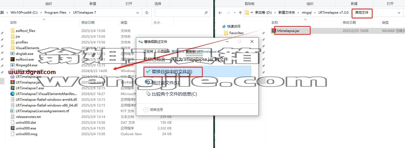Image resolution: width=405 pixels, height=148 pixels.
Task: Select the flatlaf-windows-arm64.dll file icon
Action: [12, 99]
